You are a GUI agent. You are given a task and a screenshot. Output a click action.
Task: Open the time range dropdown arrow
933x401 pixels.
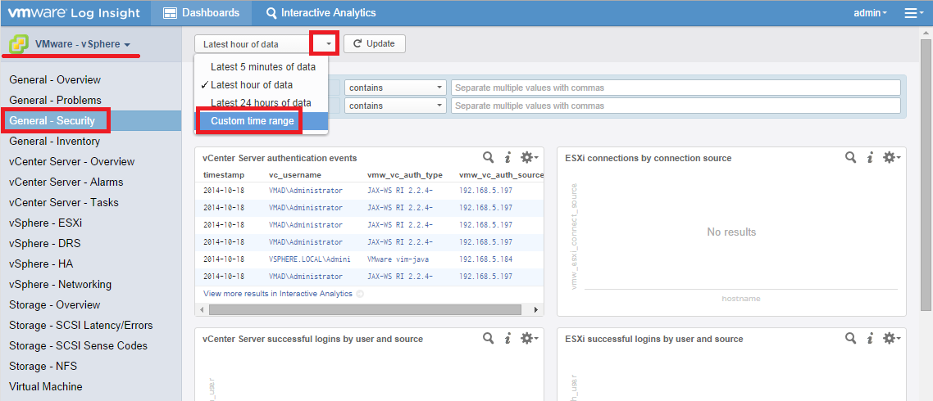[x=329, y=44]
